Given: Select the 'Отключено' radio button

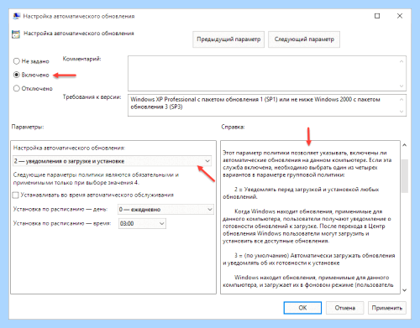Looking at the screenshot, I should [x=17, y=88].
